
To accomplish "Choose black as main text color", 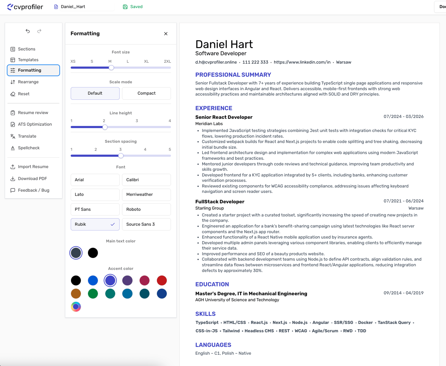I will 93,253.
